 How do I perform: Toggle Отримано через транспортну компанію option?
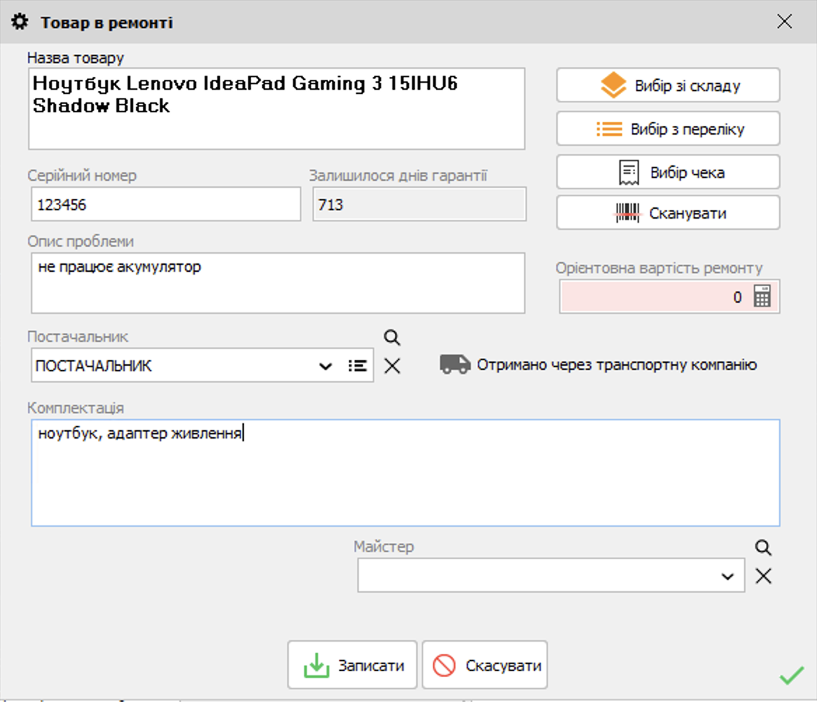pos(598,364)
